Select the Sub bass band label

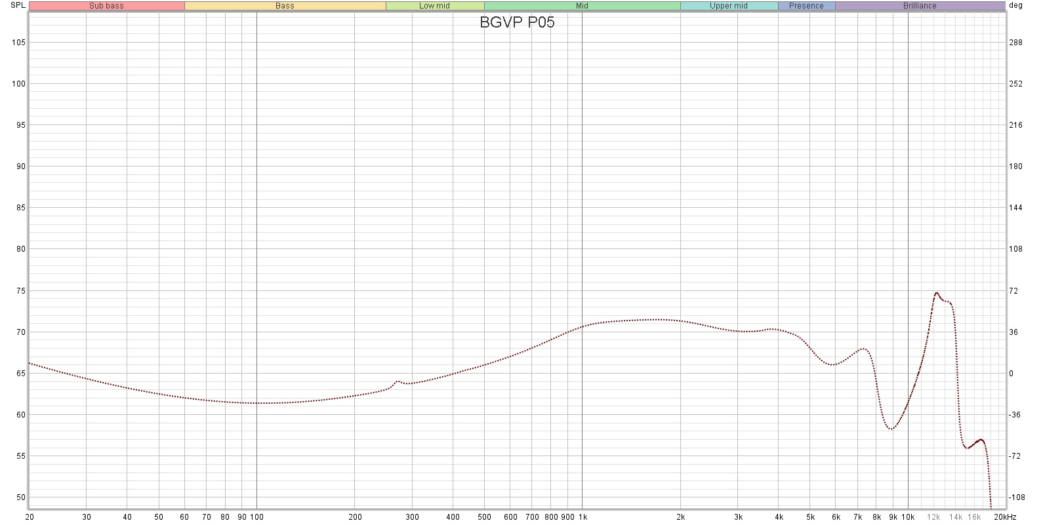click(107, 6)
